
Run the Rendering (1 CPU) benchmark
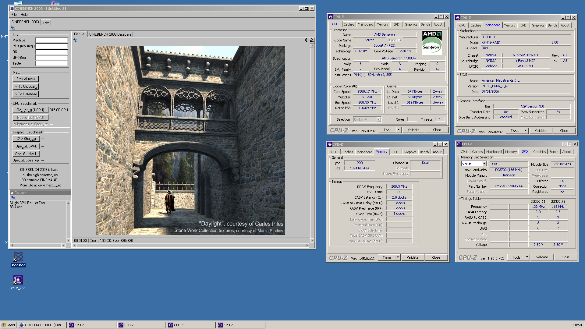(x=30, y=110)
